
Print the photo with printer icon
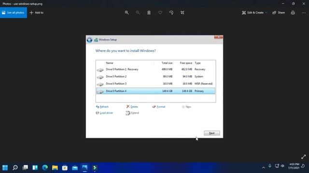[x=293, y=12]
